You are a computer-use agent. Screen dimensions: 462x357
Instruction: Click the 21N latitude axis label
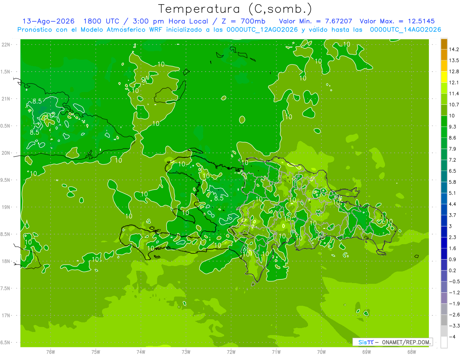(x=6, y=99)
